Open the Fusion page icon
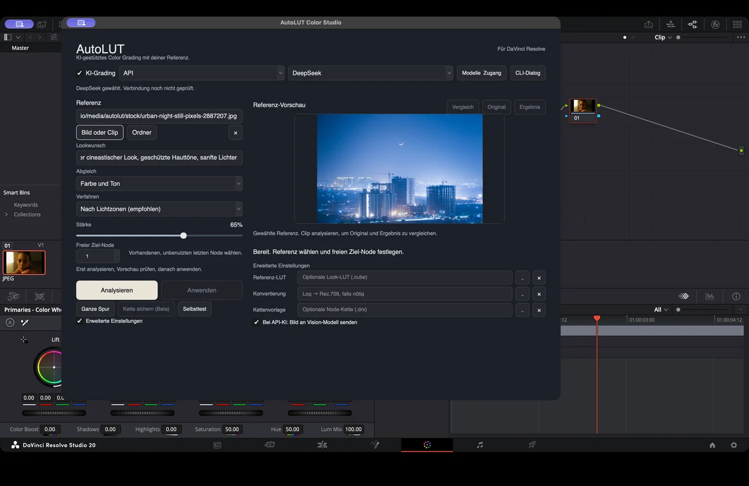 pos(375,445)
